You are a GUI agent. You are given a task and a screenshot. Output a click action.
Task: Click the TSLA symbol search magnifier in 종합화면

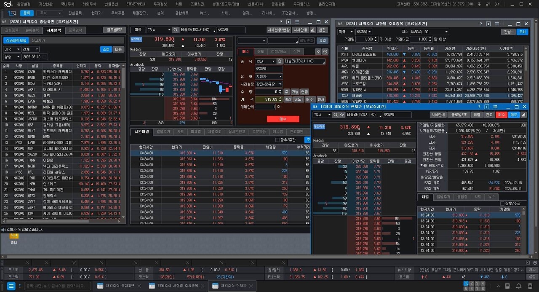tap(175, 30)
